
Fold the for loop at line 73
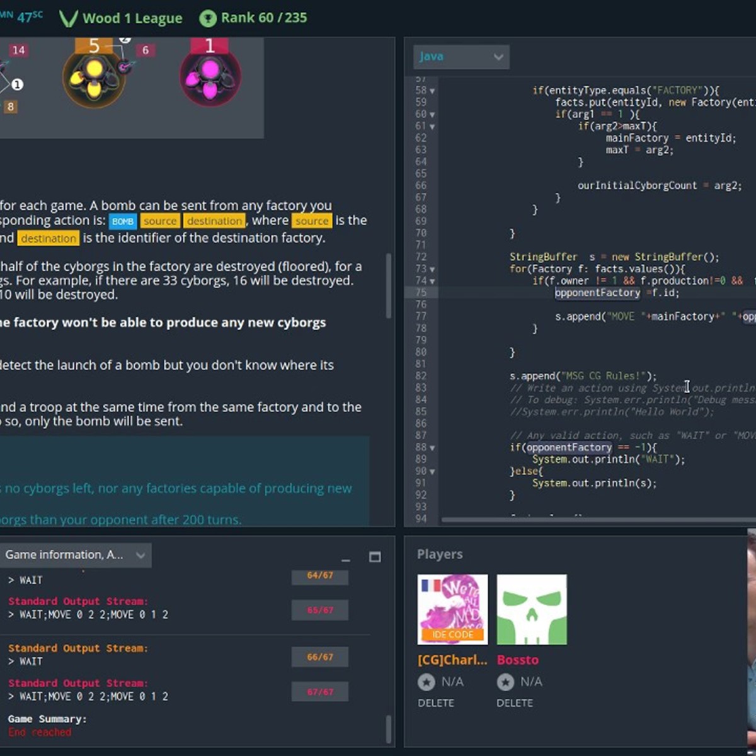(x=432, y=269)
